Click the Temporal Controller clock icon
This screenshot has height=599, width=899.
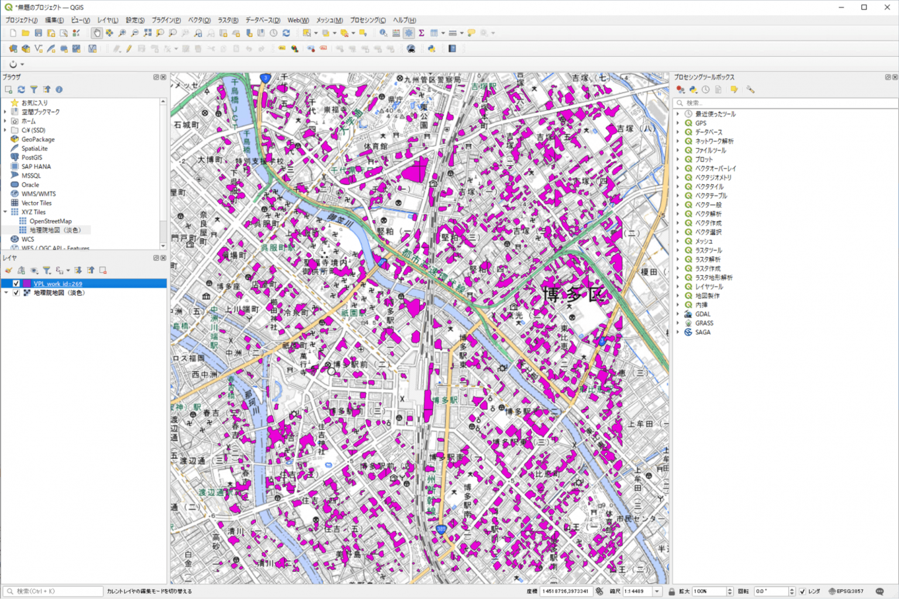point(273,33)
